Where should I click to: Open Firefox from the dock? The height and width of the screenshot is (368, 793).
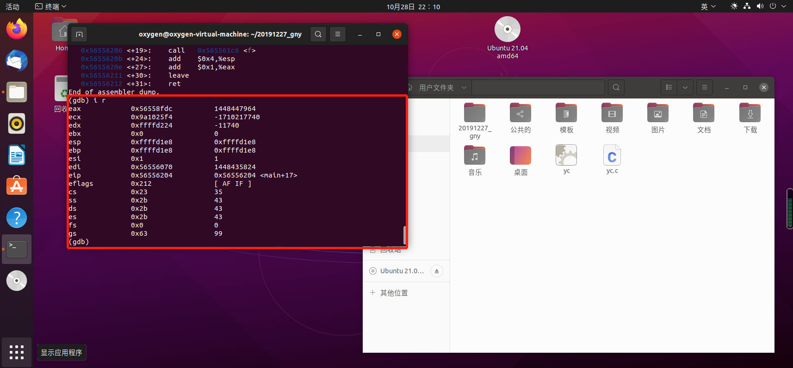pos(17,29)
